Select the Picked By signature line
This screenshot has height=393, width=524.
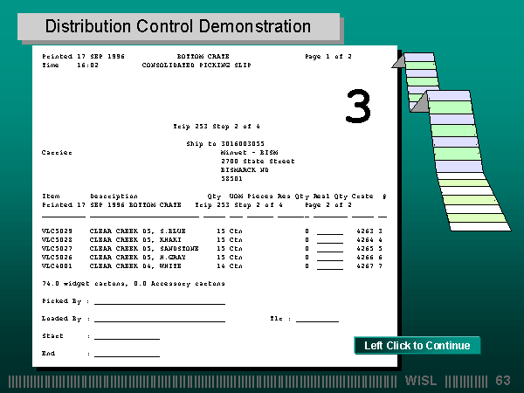coord(160,302)
